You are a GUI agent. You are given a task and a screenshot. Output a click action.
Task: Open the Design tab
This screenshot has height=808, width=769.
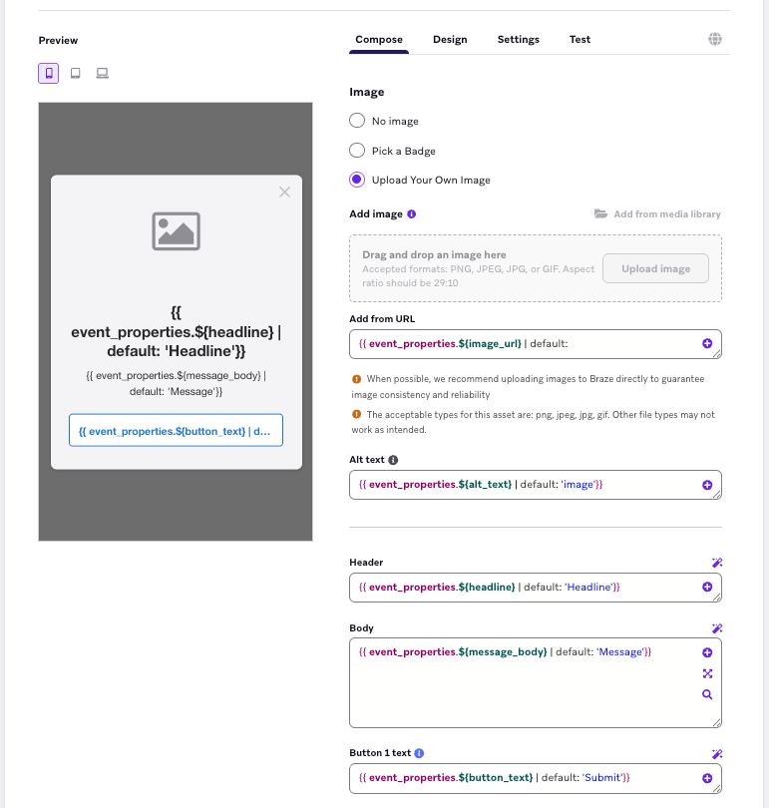tap(450, 40)
